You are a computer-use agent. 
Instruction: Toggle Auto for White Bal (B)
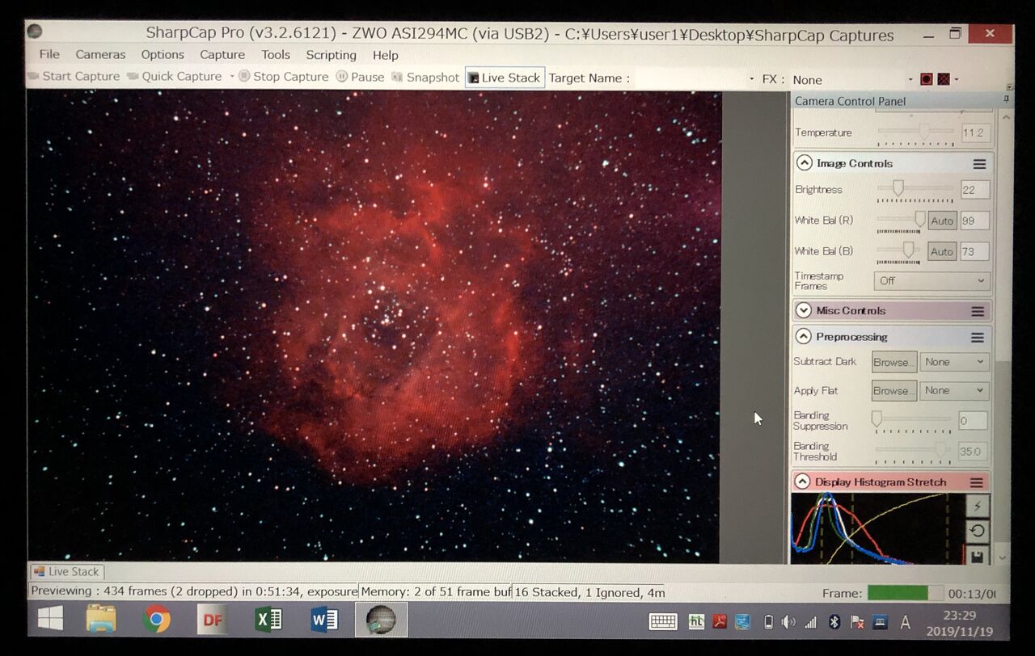coord(942,251)
